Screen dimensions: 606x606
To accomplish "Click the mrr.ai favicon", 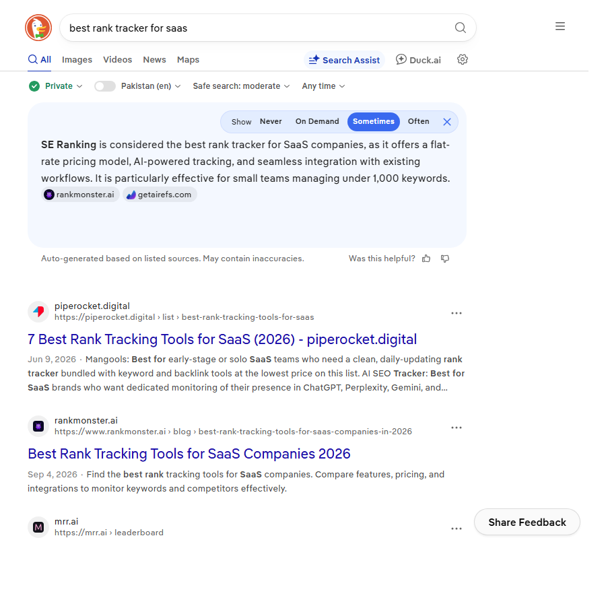I will (x=38, y=527).
